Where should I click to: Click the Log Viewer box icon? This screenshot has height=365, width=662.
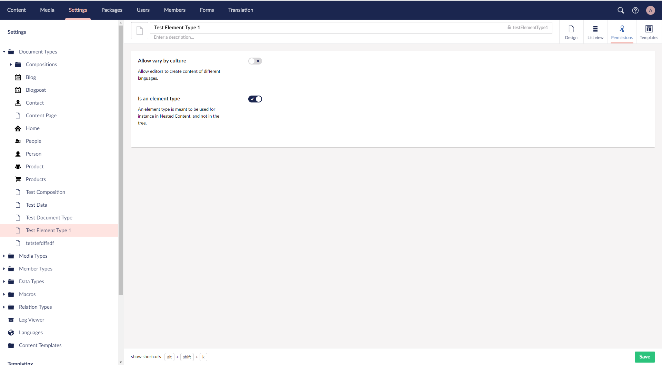click(x=11, y=320)
